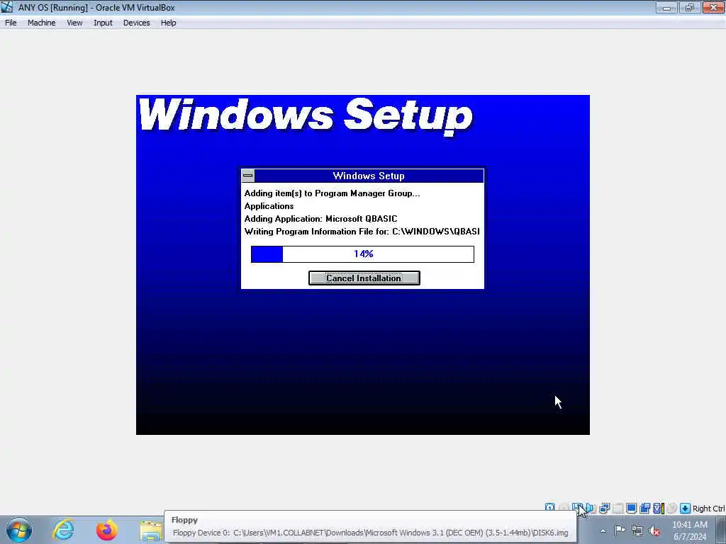This screenshot has height=544, width=726.
Task: Click the overlapping blue screens status icon
Action: [x=644, y=508]
